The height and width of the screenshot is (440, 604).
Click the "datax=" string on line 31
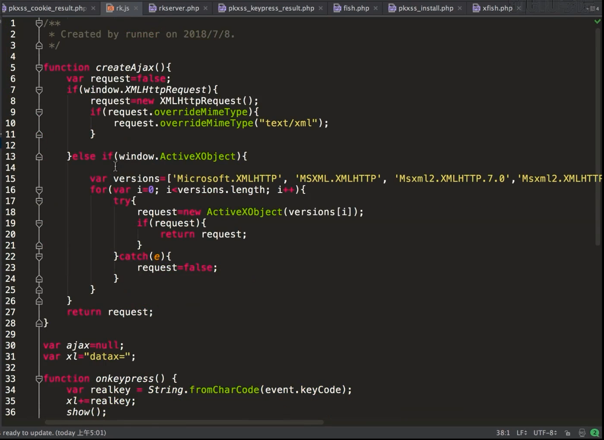coord(107,356)
